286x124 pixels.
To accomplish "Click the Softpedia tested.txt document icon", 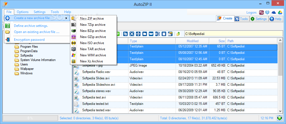I will coord(76,104).
